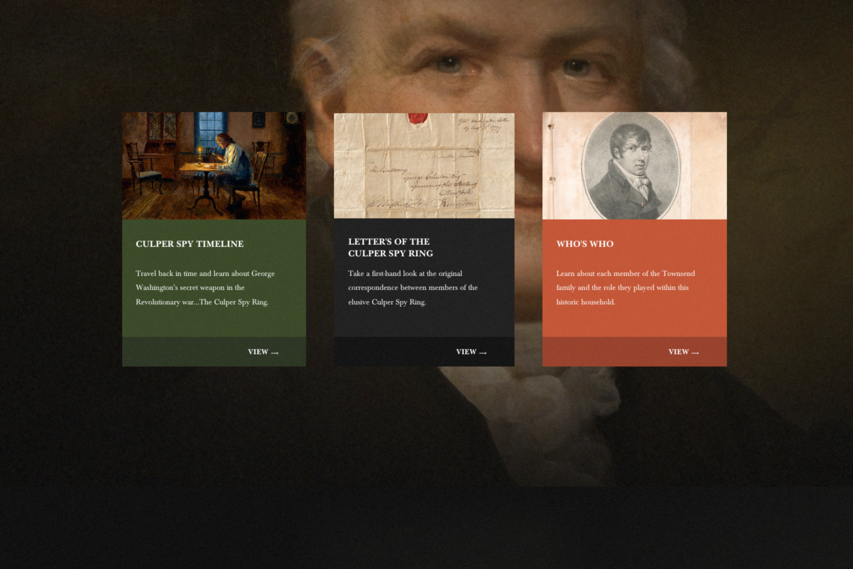Screen dimensions: 853x569
Task: Click VIEW on the black Letters card
Action: click(466, 352)
